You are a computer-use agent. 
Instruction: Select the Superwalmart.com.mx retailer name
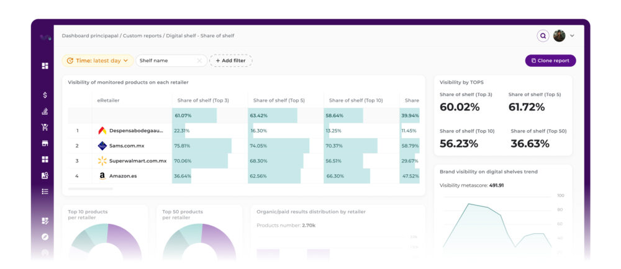(138, 161)
